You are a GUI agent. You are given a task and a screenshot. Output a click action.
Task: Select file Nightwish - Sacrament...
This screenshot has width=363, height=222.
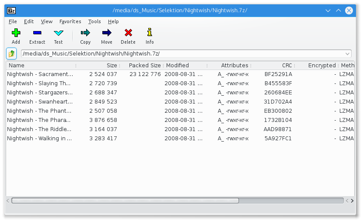pos(40,74)
